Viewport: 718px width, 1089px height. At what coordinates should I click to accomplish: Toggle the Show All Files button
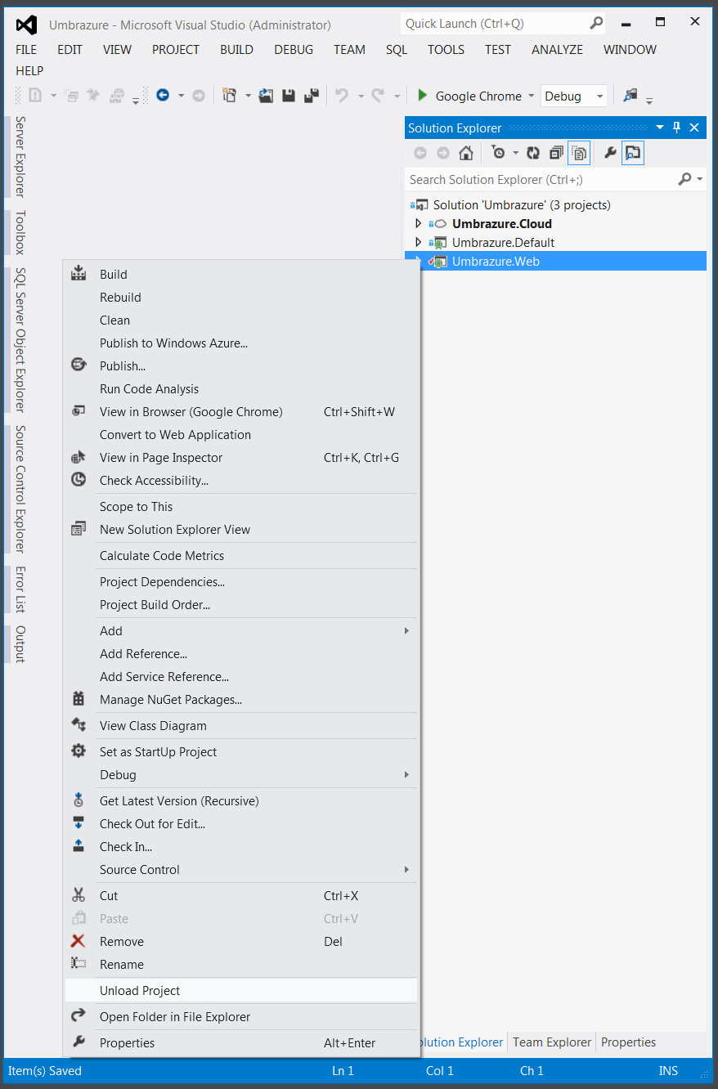pos(579,153)
